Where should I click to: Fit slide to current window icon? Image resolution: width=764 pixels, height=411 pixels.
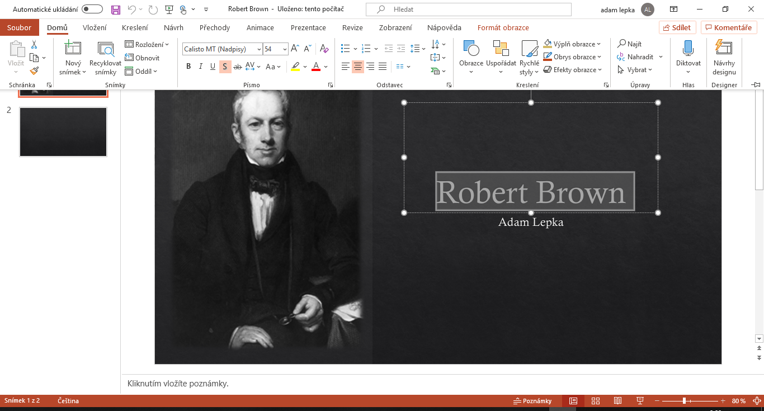tap(757, 401)
